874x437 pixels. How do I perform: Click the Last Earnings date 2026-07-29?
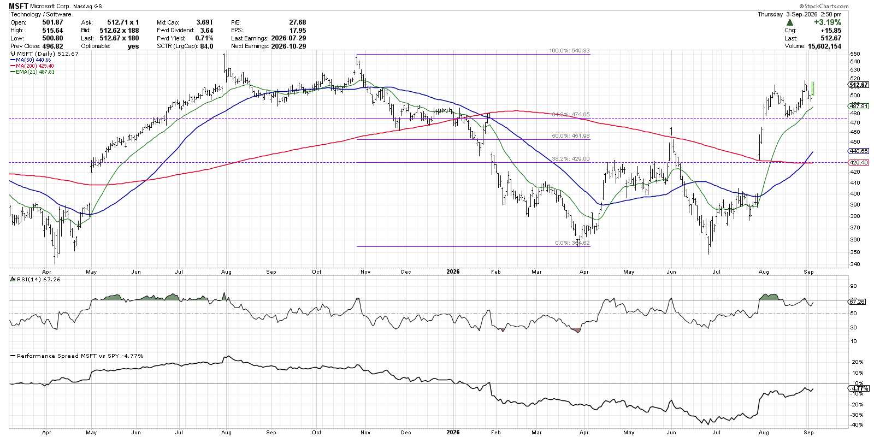(288, 38)
